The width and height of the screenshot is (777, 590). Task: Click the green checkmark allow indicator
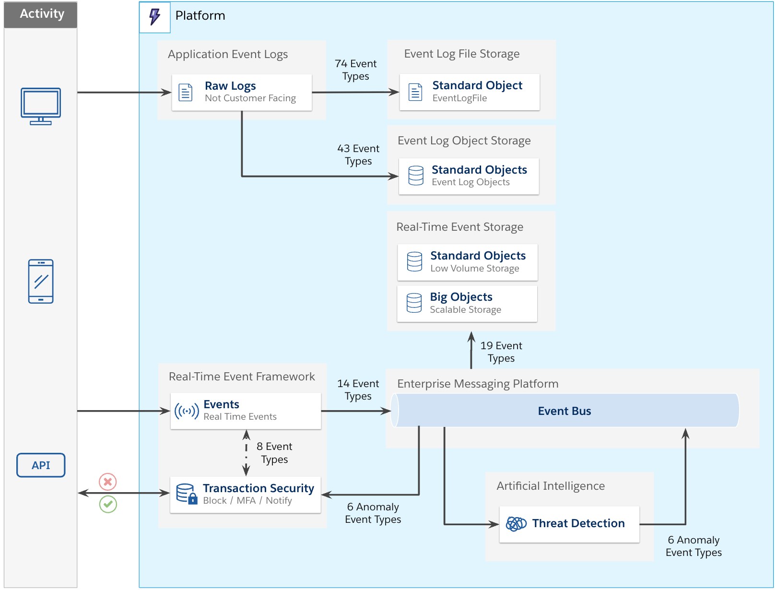point(108,504)
